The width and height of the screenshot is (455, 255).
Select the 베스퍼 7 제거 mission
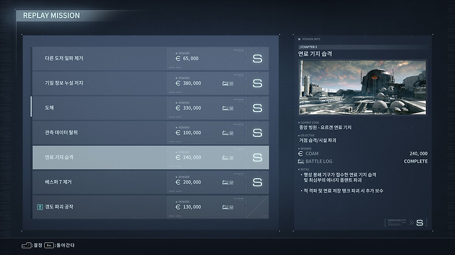click(150, 182)
